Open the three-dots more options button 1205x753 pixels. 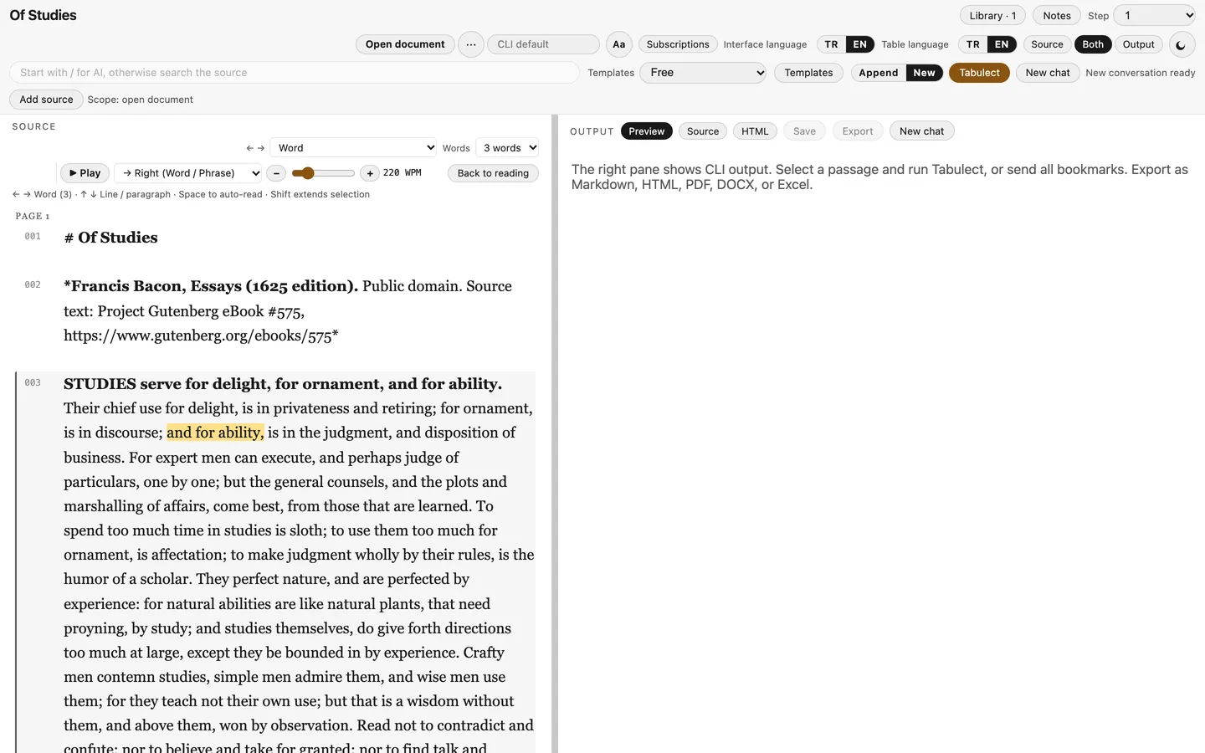click(x=471, y=44)
